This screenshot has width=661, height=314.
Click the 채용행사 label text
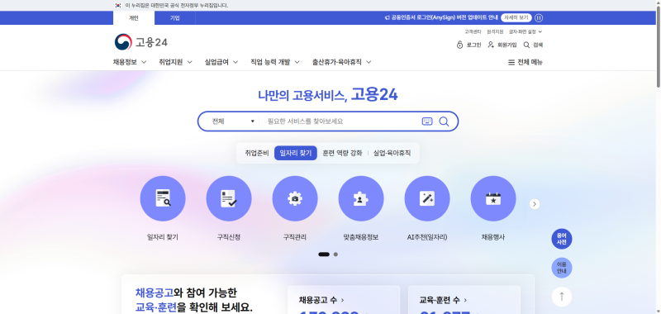click(x=493, y=237)
